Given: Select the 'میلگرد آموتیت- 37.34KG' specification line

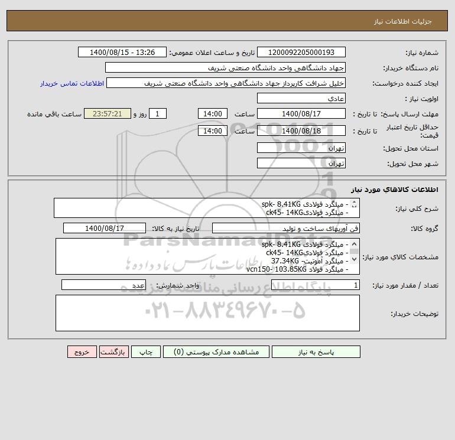Looking at the screenshot, I should (310, 261).
